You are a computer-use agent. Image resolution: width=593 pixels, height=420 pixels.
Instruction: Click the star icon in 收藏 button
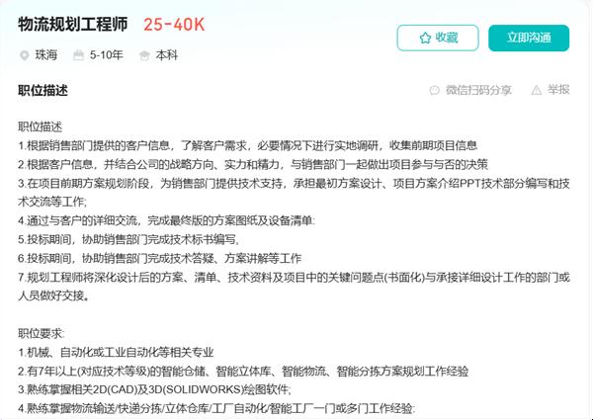click(x=425, y=38)
